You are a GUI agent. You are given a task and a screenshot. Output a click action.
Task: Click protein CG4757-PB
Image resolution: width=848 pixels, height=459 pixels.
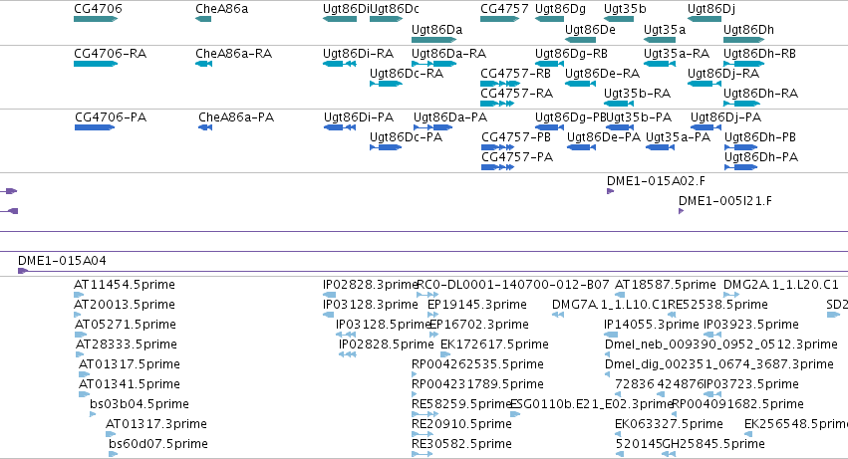[x=497, y=147]
